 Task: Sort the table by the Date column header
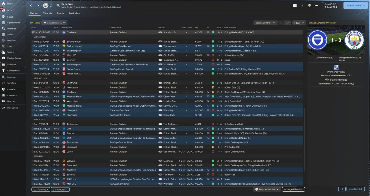pos(34,28)
